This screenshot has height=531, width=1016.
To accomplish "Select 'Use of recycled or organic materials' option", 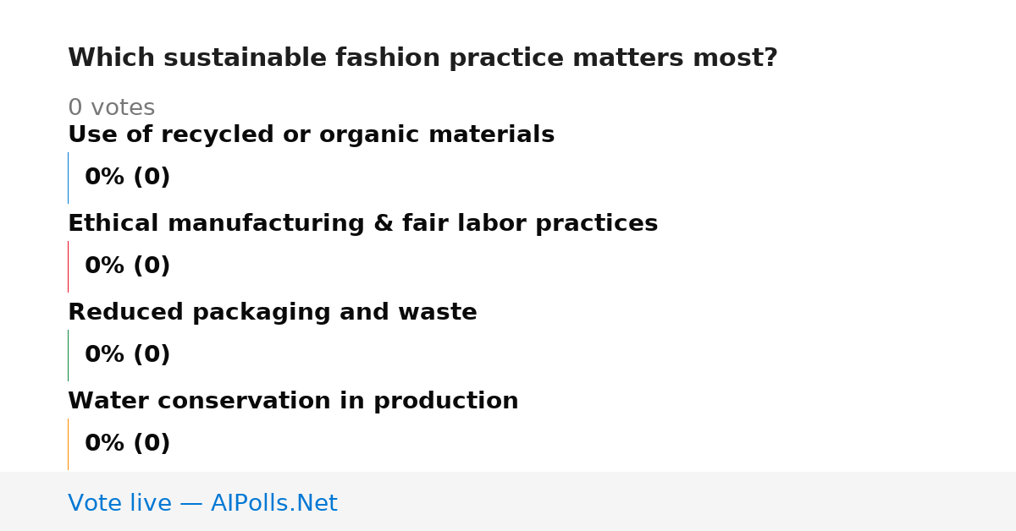I will tap(311, 134).
